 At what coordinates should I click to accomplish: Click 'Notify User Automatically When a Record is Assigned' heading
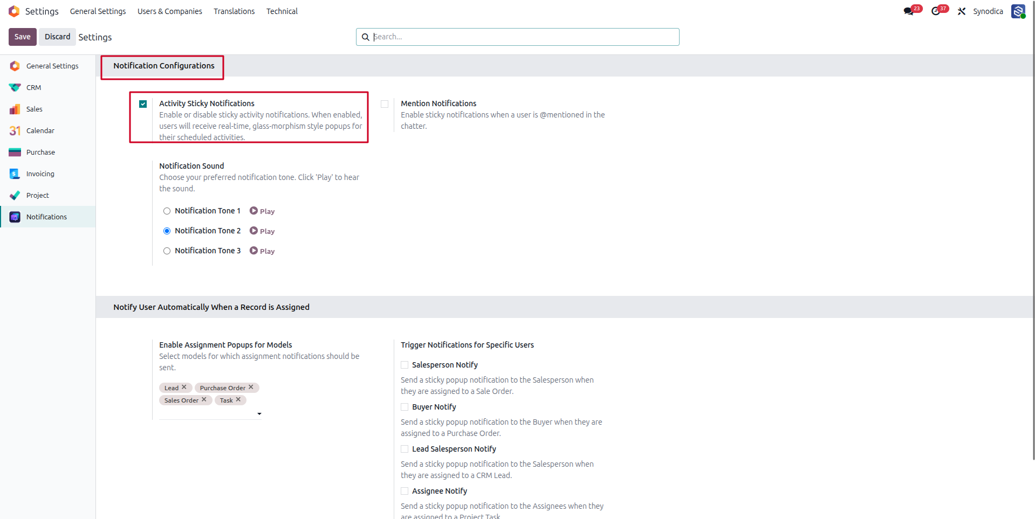[x=211, y=307]
